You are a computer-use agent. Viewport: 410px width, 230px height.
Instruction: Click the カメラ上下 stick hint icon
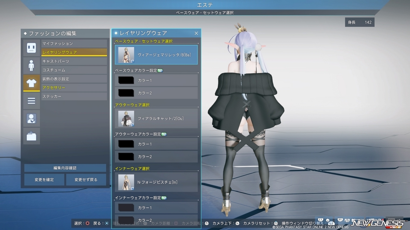pos(238,224)
